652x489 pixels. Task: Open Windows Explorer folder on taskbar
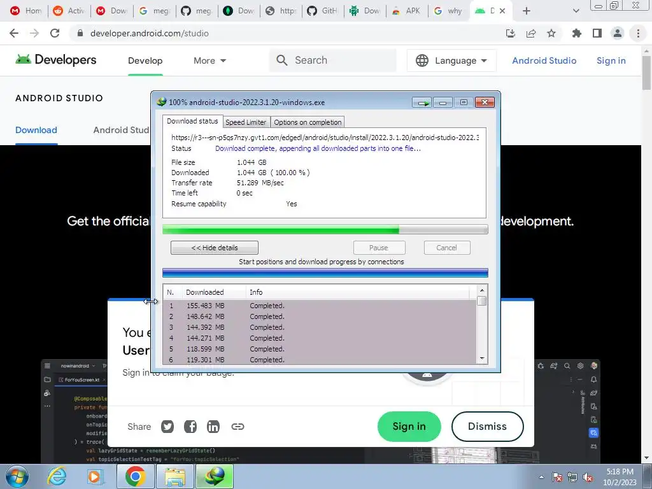click(x=174, y=476)
